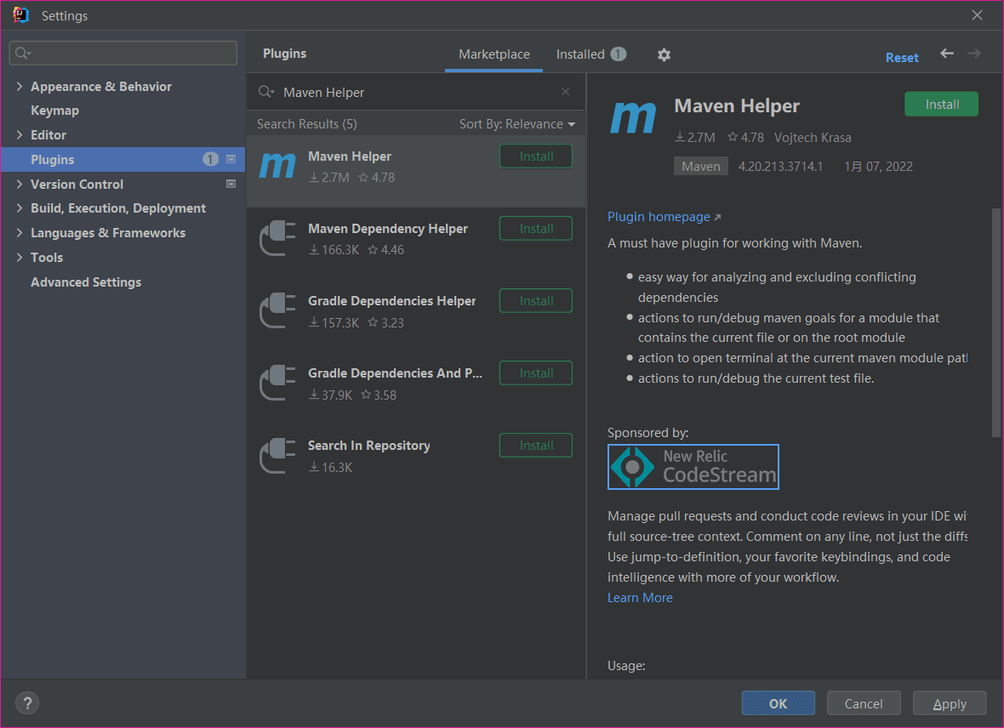Clear the Maven Helper search text
1004x728 pixels.
point(566,92)
